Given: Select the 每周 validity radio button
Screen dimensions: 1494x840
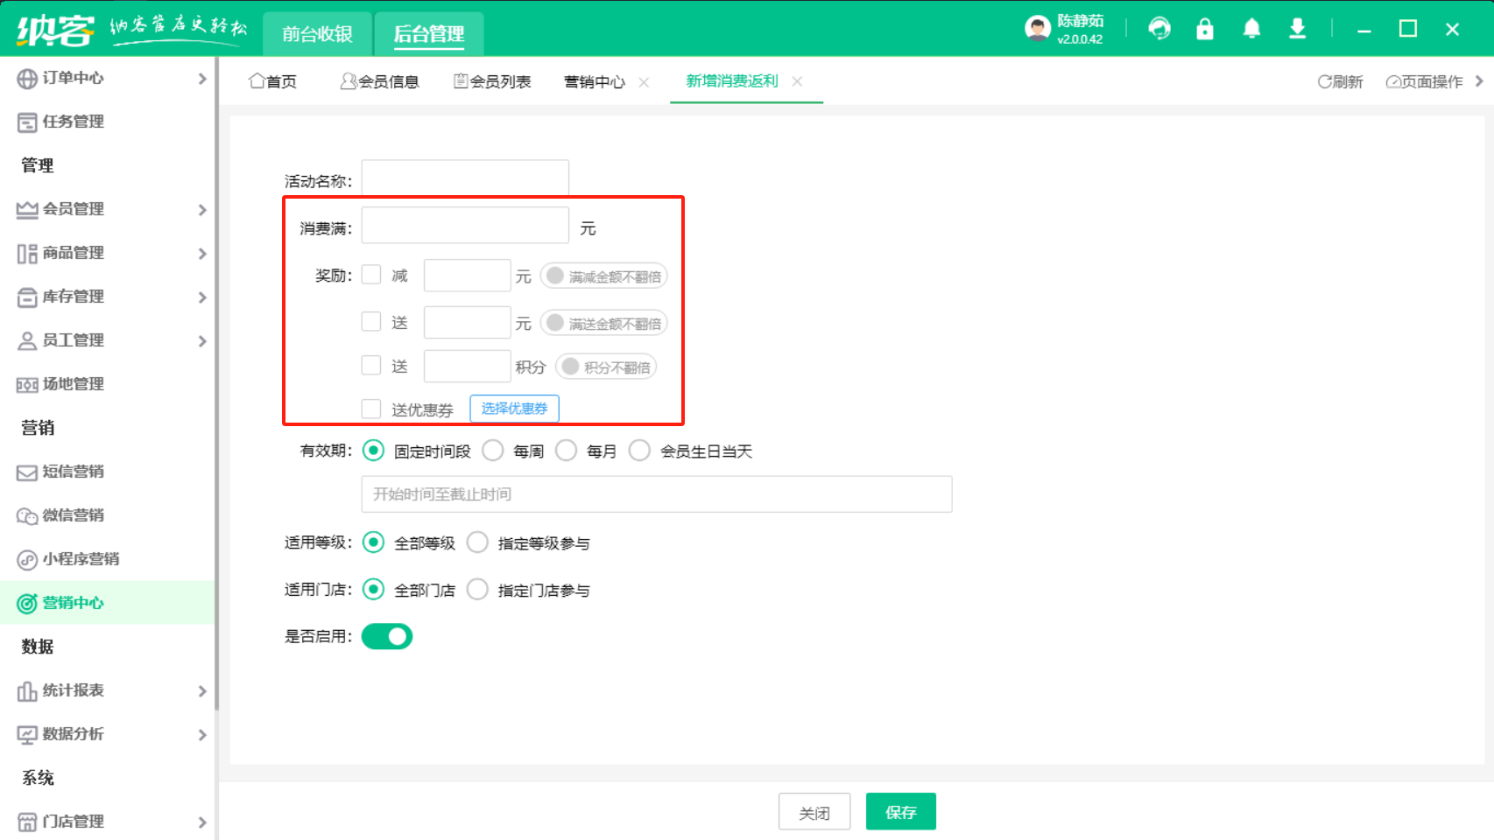Looking at the screenshot, I should point(493,451).
